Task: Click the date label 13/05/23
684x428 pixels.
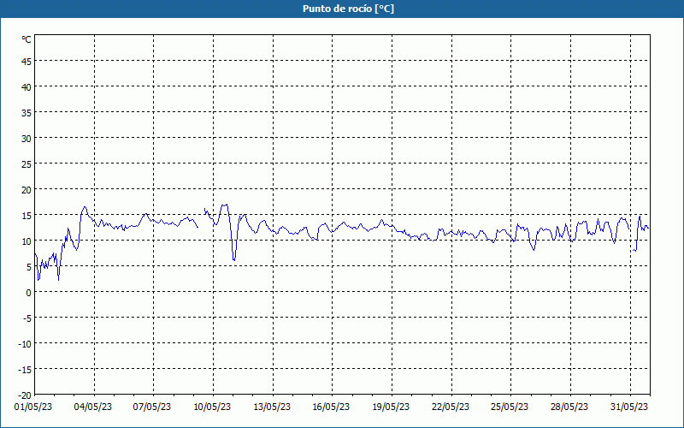Action: tap(272, 407)
